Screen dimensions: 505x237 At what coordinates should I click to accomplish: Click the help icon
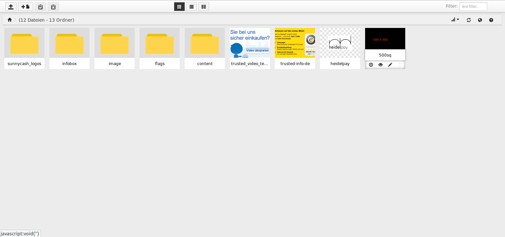coord(491,20)
